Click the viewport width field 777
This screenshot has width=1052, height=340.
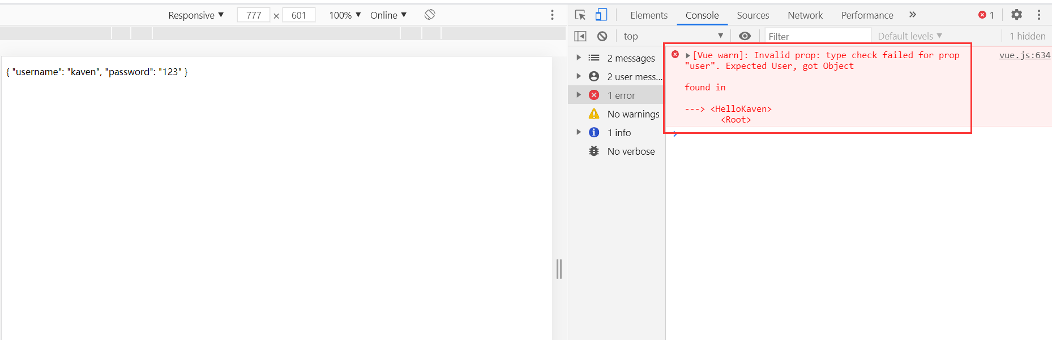pyautogui.click(x=254, y=15)
